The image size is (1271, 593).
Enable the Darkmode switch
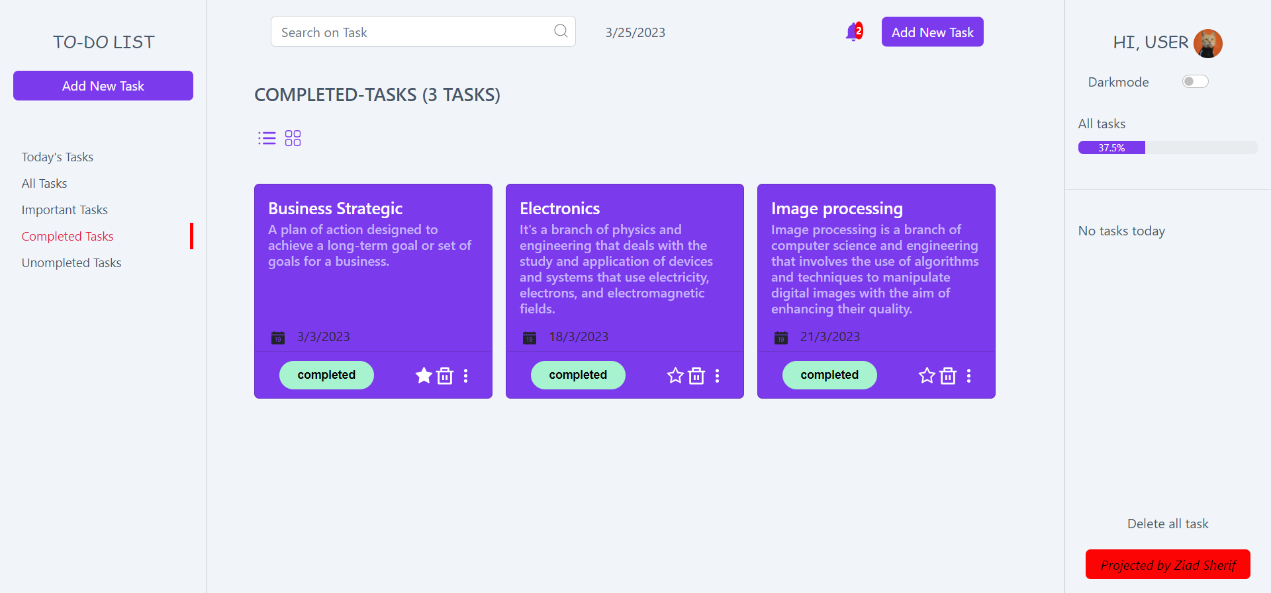pyautogui.click(x=1195, y=81)
